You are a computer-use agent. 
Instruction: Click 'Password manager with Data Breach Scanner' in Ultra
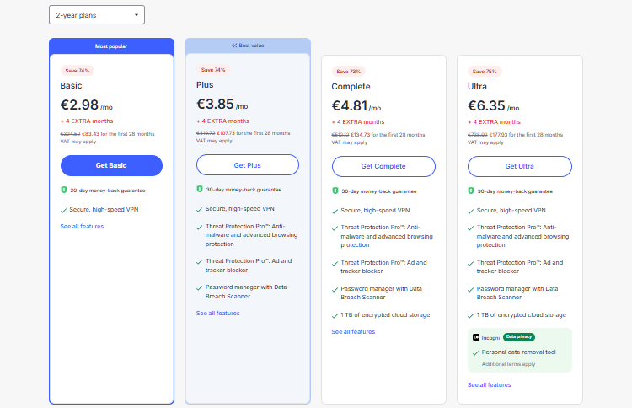[x=517, y=293]
